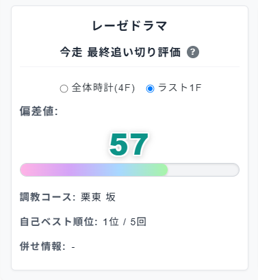The height and width of the screenshot is (280, 258).
Task: Click the 全体時計(4F) label text
Action: coord(103,88)
